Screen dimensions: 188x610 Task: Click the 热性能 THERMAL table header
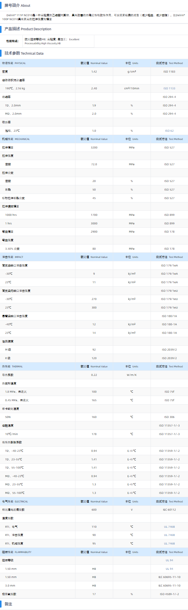point(12,366)
